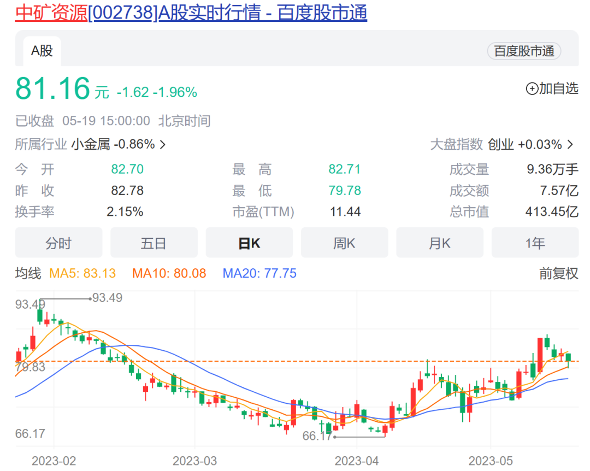
Task: Switch to the 周K chart tab
Action: tap(344, 243)
